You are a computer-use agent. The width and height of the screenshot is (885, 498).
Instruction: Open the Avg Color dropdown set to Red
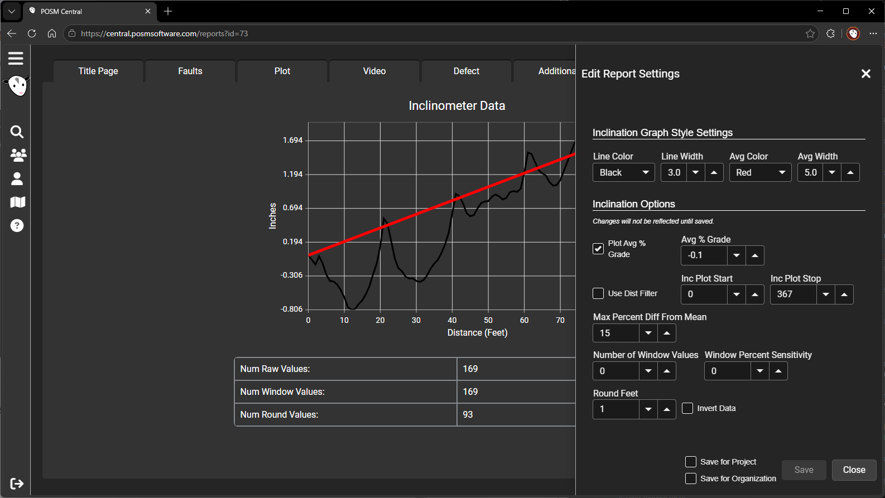point(760,172)
